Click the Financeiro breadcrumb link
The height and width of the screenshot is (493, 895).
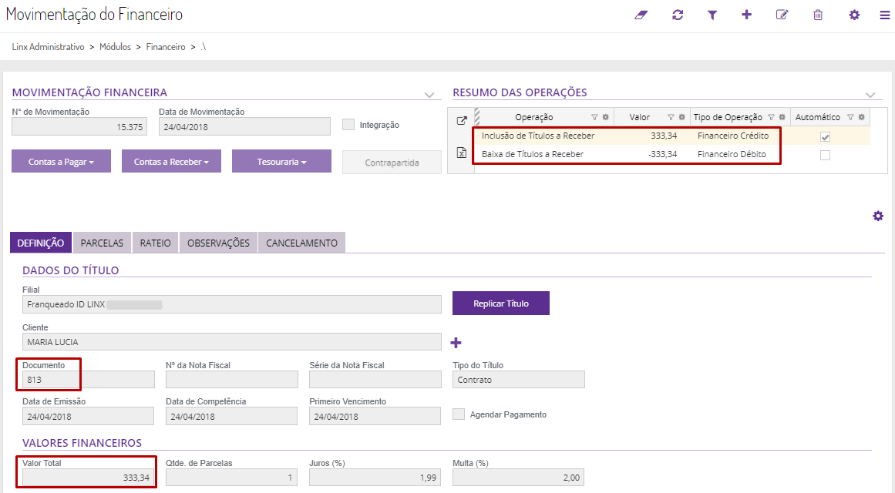point(166,47)
